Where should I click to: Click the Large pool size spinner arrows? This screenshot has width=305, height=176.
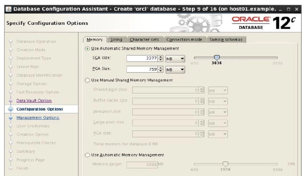point(202,123)
